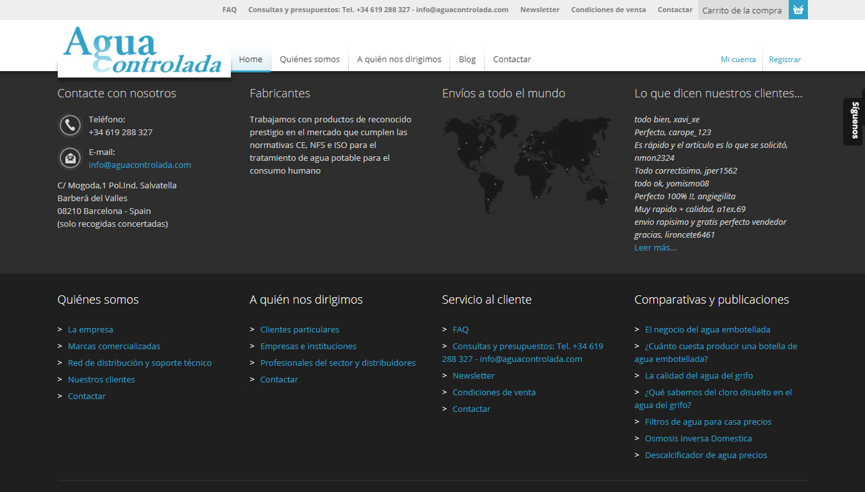The image size is (865, 492).
Task: Open Marcas comercializadas footer link
Action: tap(114, 346)
